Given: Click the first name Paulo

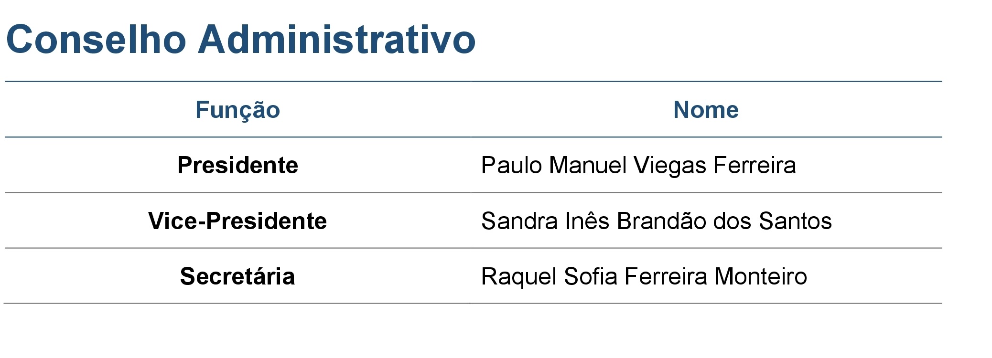Looking at the screenshot, I should click(x=511, y=166).
